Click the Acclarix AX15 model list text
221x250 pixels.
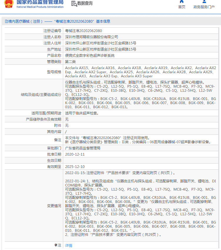[140, 72]
